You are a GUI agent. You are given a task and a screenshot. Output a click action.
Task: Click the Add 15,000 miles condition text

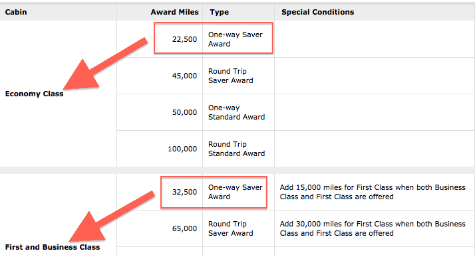[x=373, y=192]
